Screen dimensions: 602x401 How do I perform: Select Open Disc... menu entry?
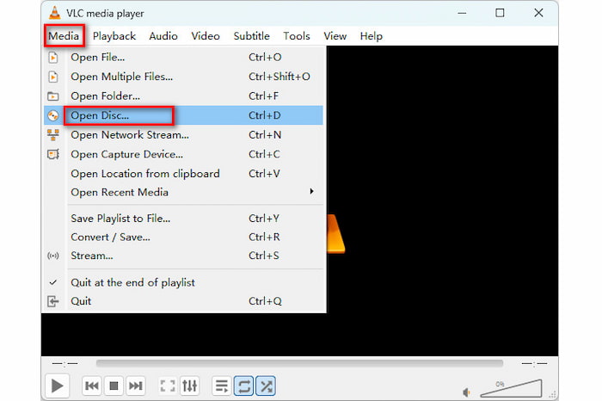pos(183,115)
